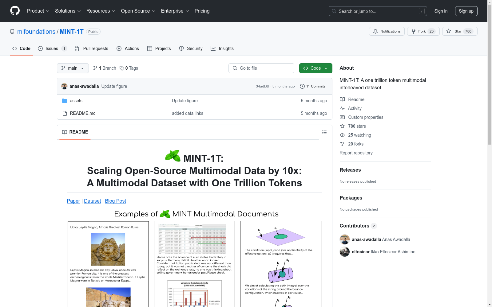Select the Code tab
The image size is (492, 307).
click(22, 49)
